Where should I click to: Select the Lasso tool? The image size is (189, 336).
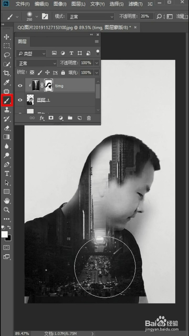pyautogui.click(x=7, y=55)
